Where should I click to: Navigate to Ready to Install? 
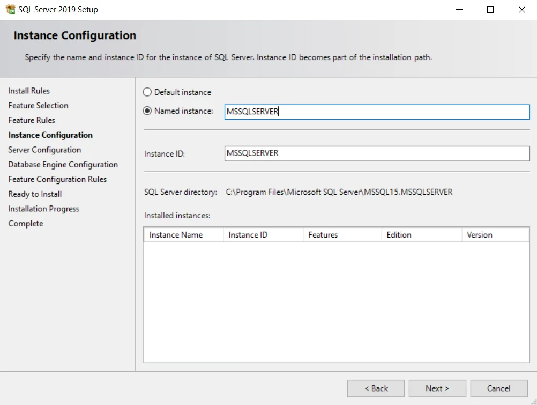pyautogui.click(x=34, y=194)
